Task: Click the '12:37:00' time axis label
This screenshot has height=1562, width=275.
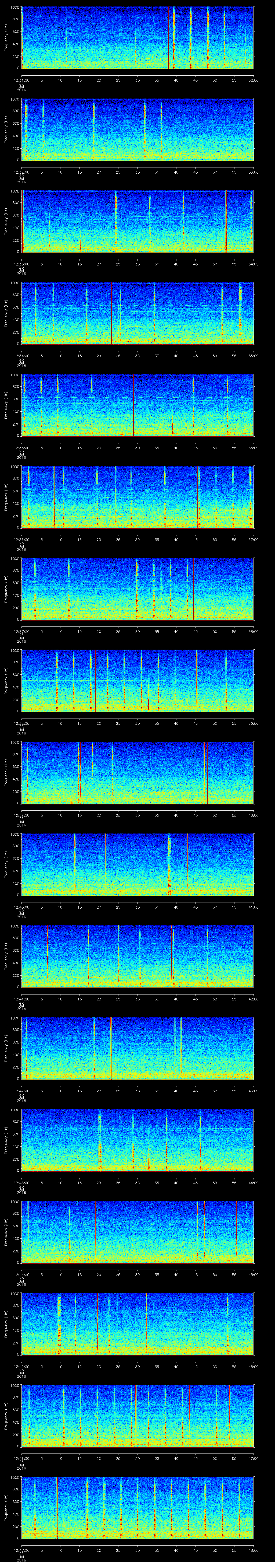Action: (x=22, y=631)
